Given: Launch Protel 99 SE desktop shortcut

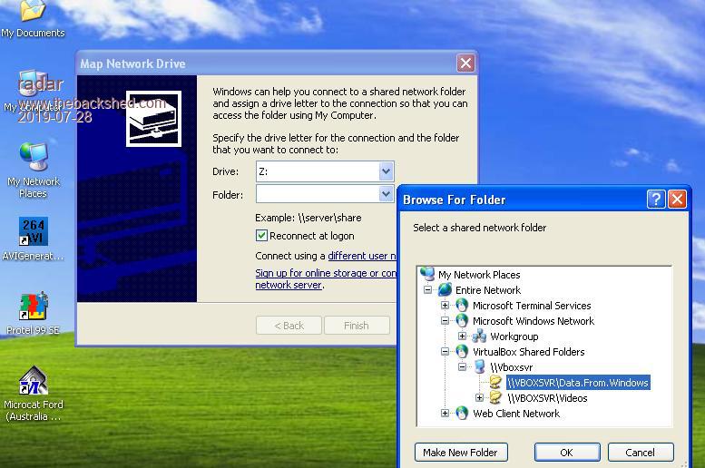Looking at the screenshot, I should [x=34, y=307].
